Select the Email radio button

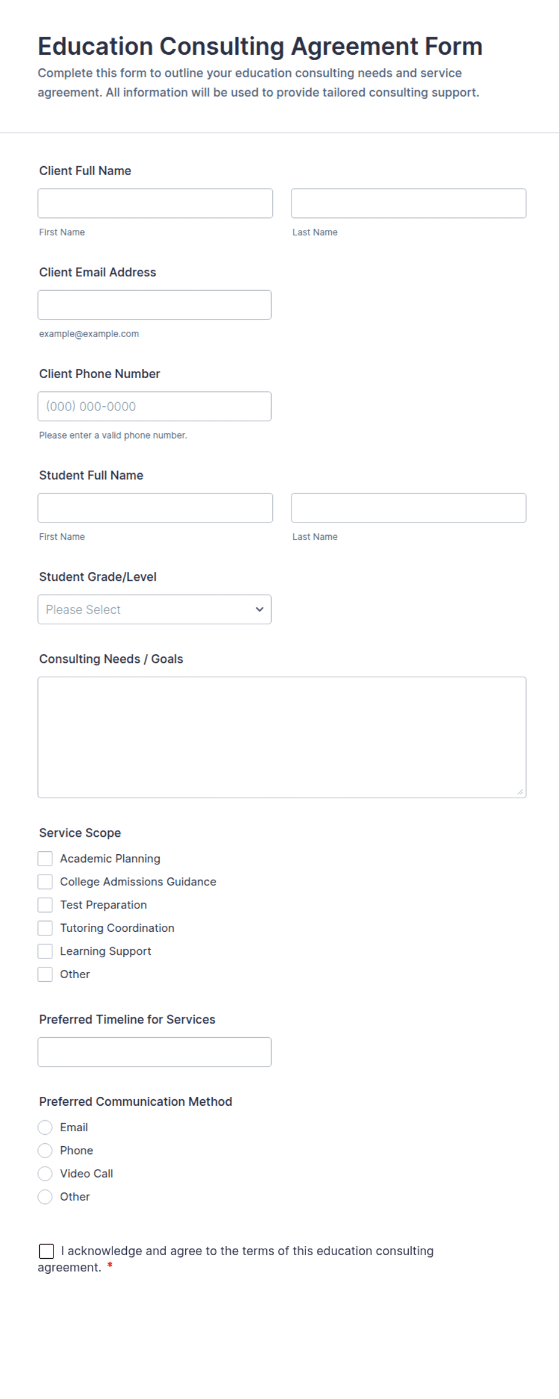pyautogui.click(x=45, y=1128)
